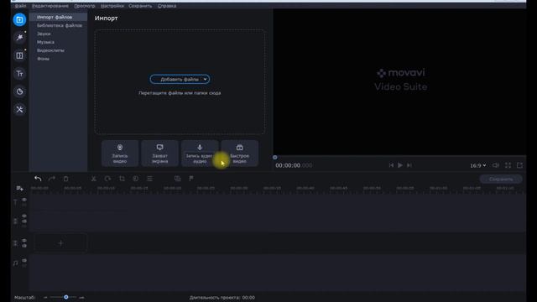This screenshot has height=302, width=537.
Task: Expand the Добавить файлы dropdown arrow
Action: (205, 79)
